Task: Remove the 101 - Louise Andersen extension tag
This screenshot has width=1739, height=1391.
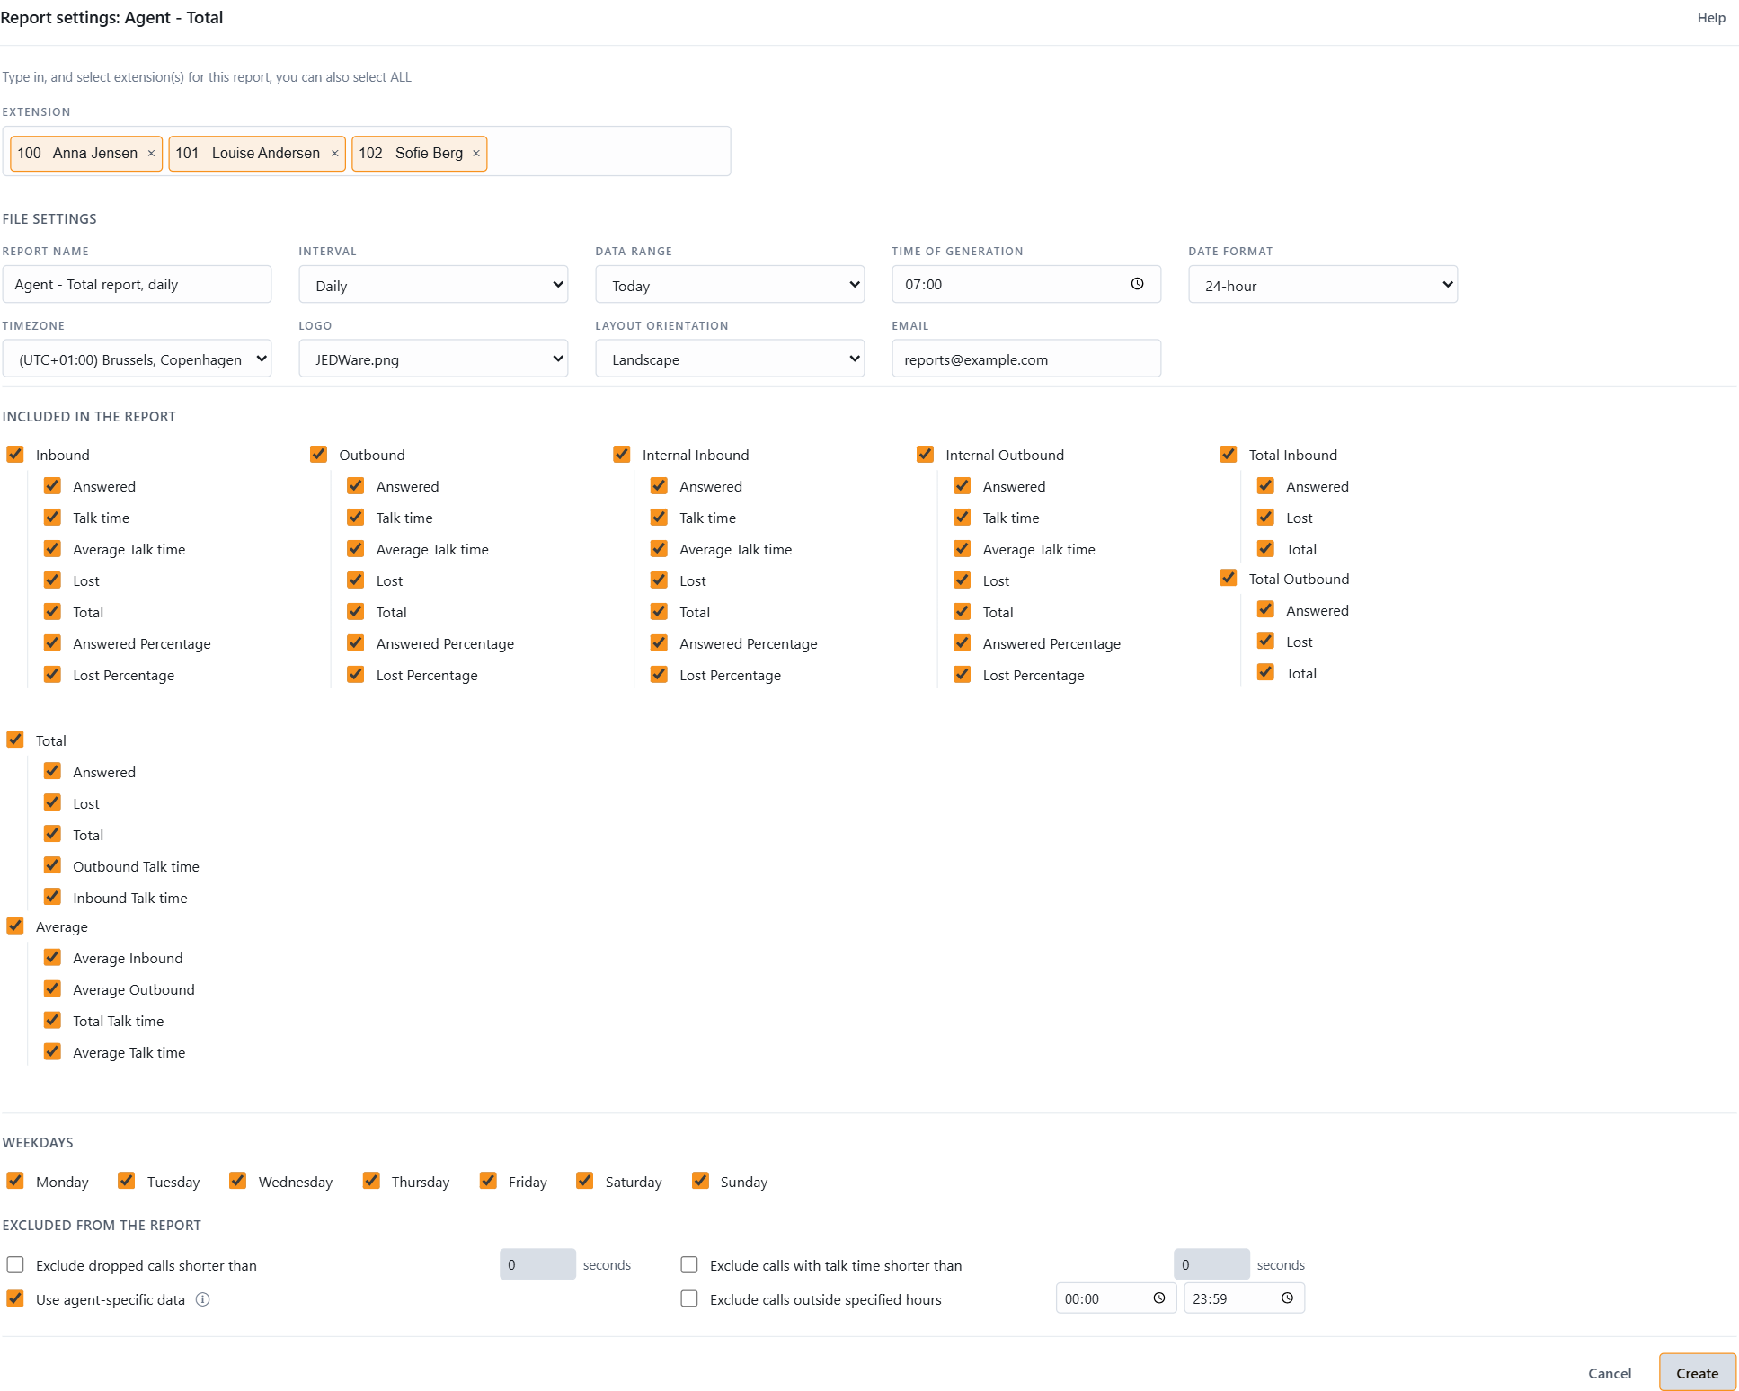Action: [334, 154]
